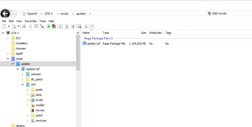Open the Help menu
Image resolution: width=252 pixels, height=127 pixels.
pyautogui.click(x=51, y=21)
